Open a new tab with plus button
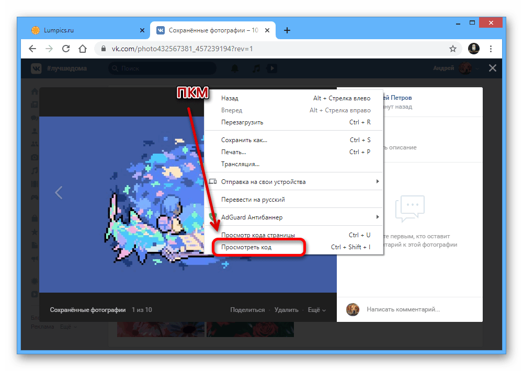 287,30
